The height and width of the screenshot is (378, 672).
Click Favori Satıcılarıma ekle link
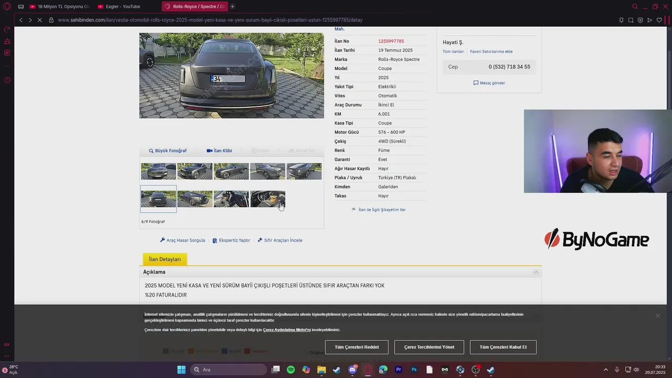pos(491,51)
